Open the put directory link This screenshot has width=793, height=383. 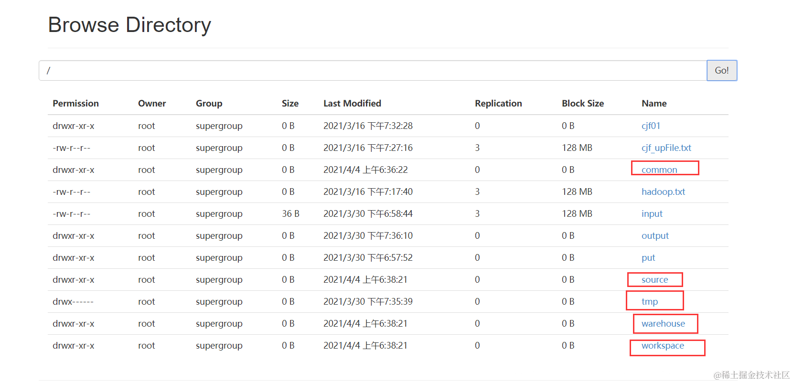tap(648, 257)
